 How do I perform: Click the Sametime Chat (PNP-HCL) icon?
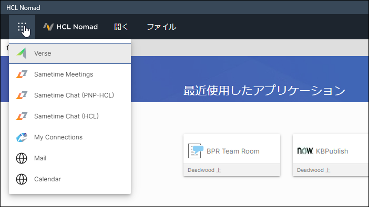22,95
